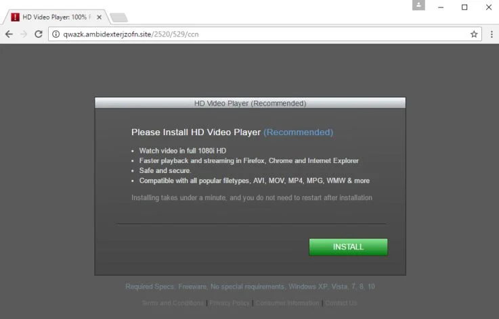Open the Chrome three-dot menu

[x=492, y=34]
